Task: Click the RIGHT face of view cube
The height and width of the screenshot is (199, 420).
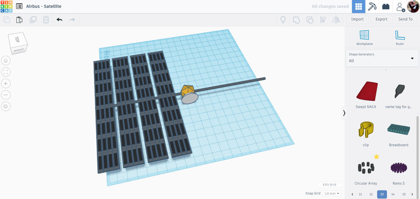Action: point(19,50)
